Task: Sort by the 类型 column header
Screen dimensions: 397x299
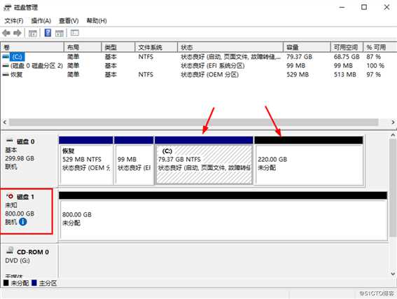Action: pos(118,48)
